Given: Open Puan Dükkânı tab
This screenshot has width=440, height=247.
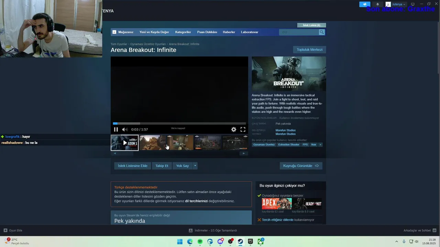Looking at the screenshot, I should pos(207,32).
